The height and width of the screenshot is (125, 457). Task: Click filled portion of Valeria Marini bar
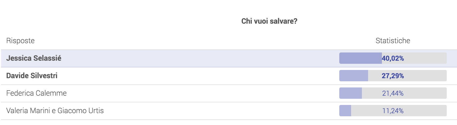click(x=345, y=111)
